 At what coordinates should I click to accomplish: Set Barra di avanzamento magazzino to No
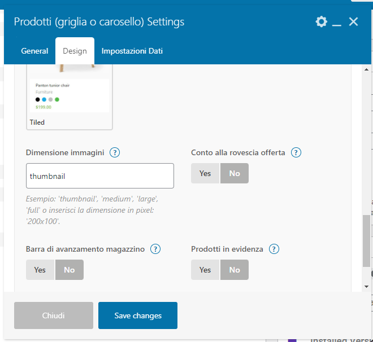[x=70, y=270]
